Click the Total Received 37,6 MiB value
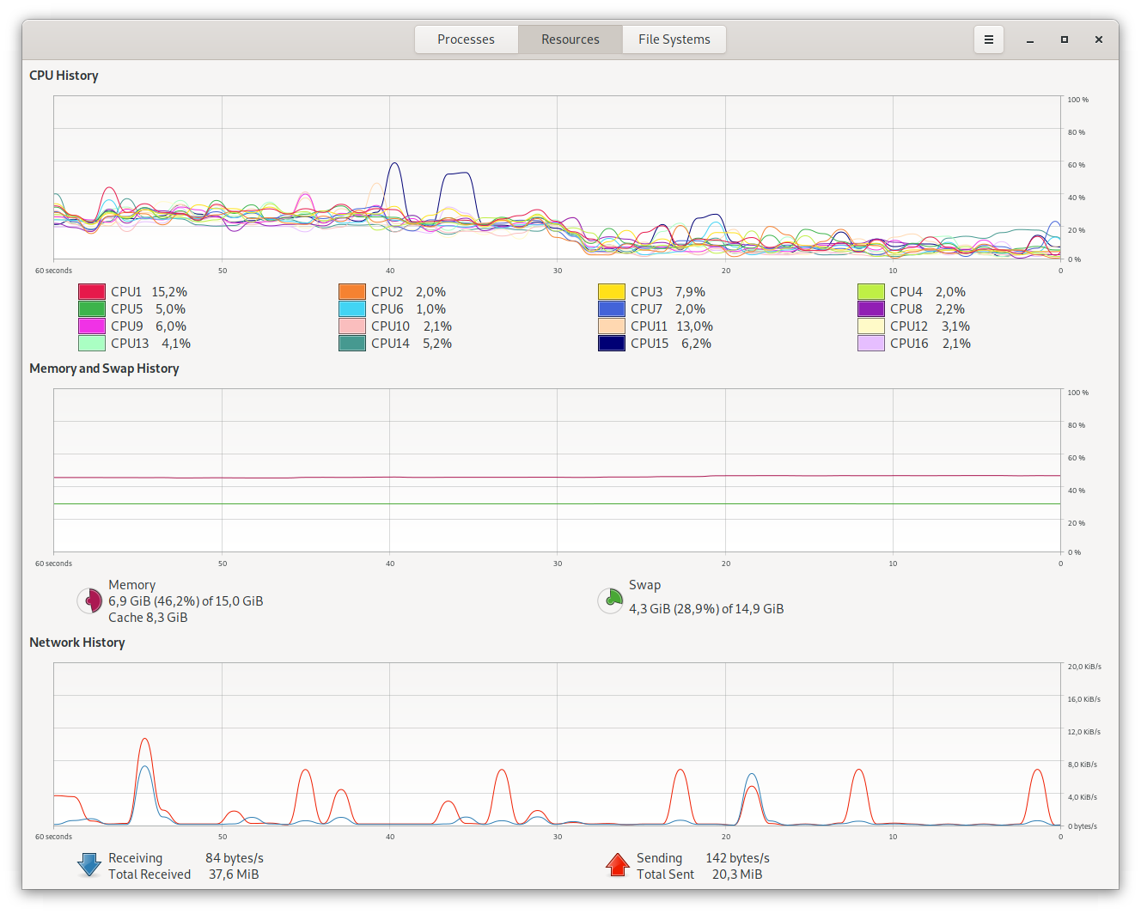Screen dimensions: 1141x914 click(234, 874)
